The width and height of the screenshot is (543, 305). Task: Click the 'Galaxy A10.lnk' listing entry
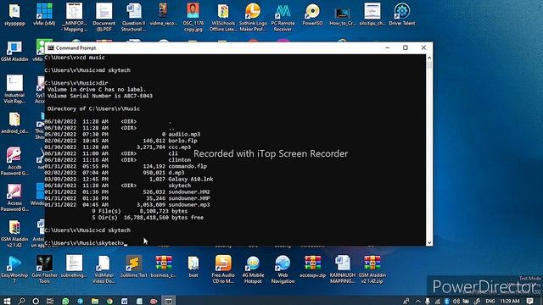191,179
